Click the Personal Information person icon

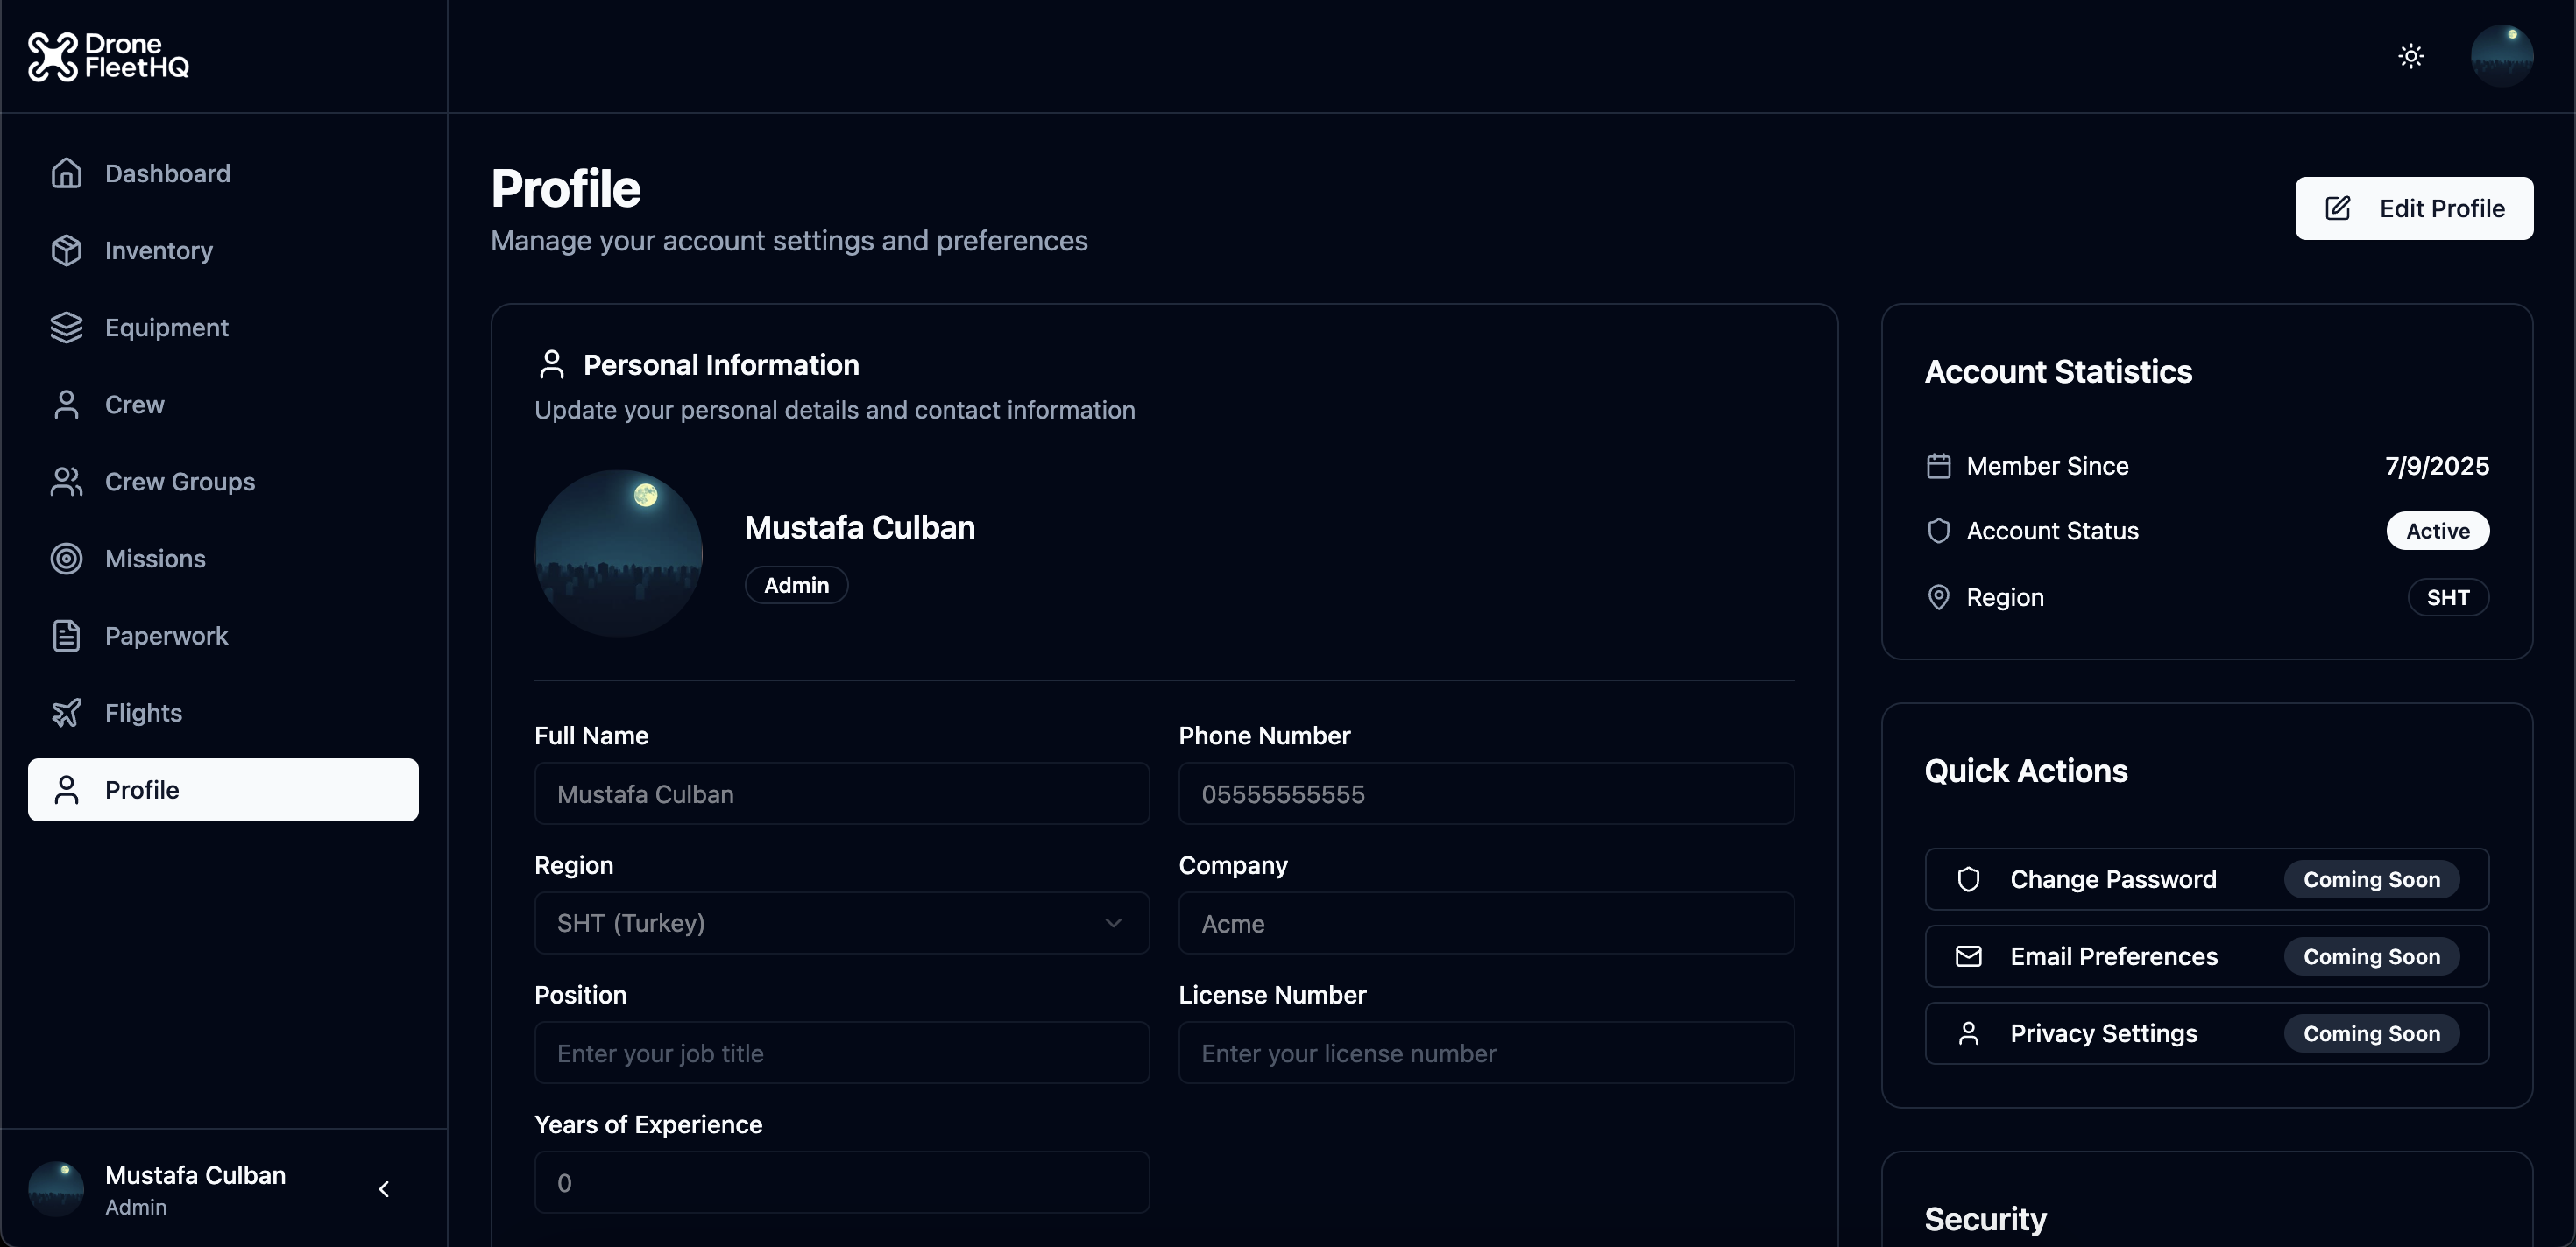pyautogui.click(x=551, y=364)
